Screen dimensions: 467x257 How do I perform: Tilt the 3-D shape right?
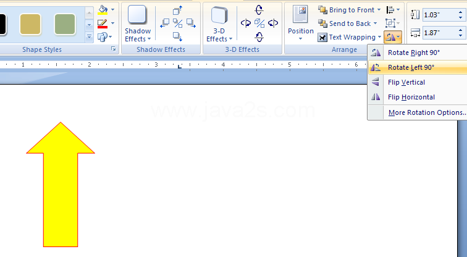point(273,23)
